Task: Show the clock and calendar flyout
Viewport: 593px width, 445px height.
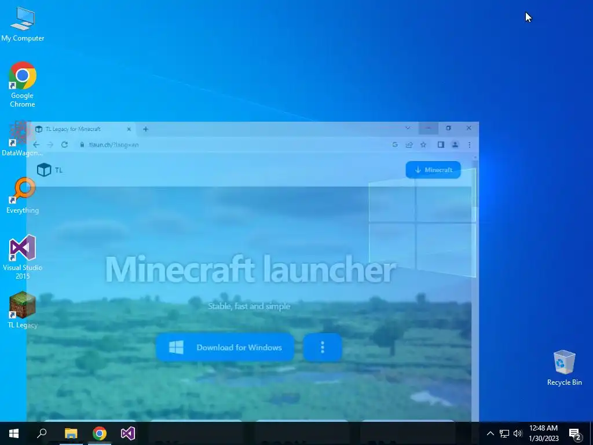Action: coord(543,433)
